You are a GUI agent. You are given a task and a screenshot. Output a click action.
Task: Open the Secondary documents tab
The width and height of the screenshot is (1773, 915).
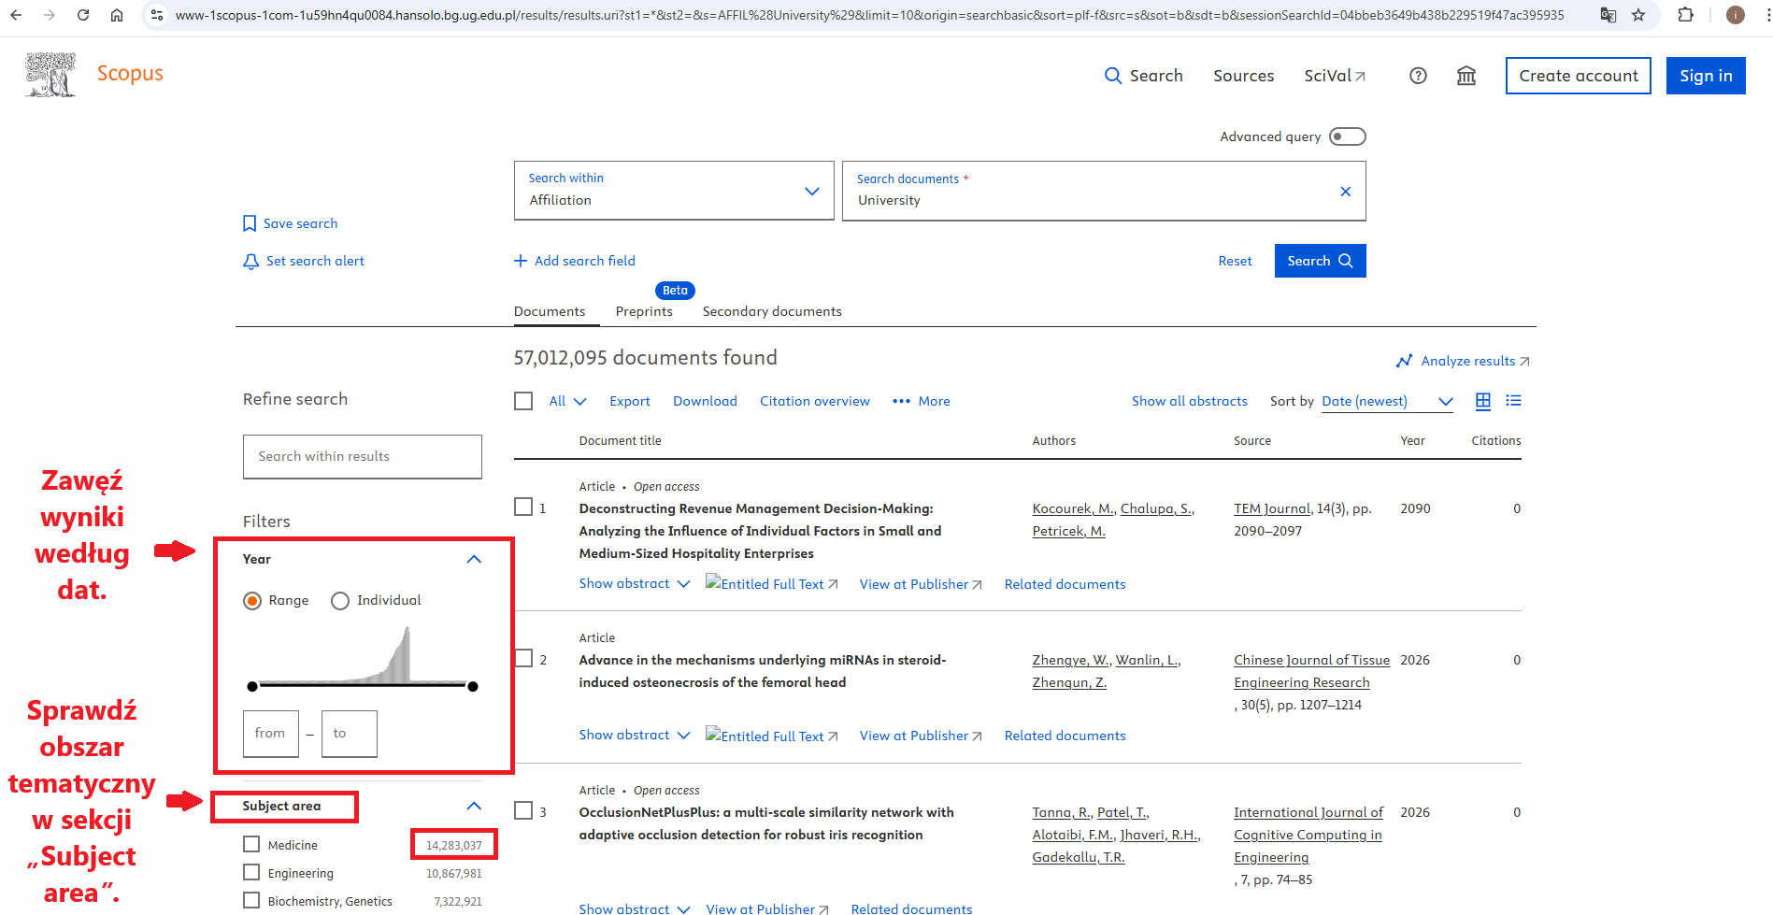pyautogui.click(x=771, y=311)
